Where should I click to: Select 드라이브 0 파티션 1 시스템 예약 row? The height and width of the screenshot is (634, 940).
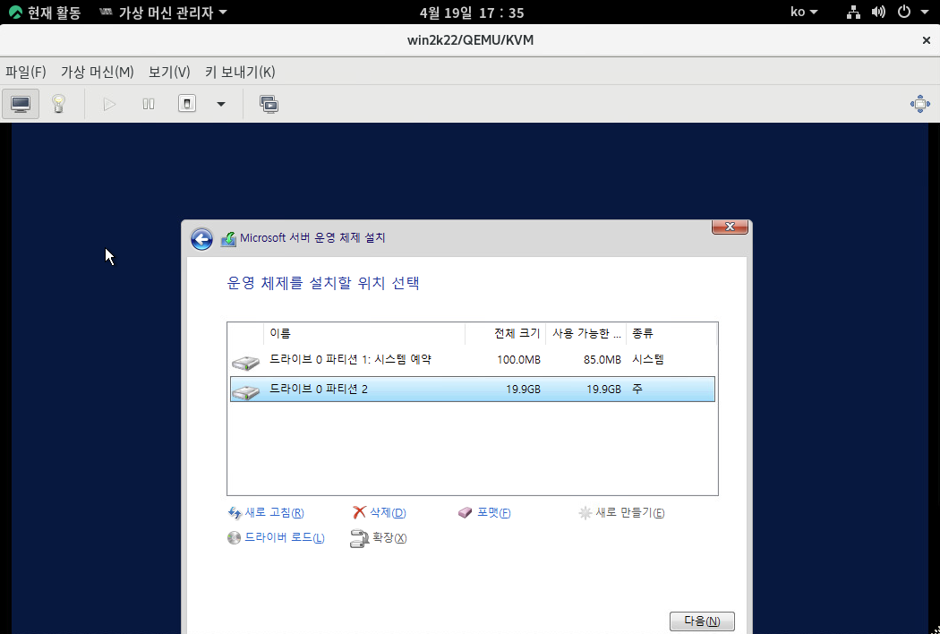coord(473,360)
